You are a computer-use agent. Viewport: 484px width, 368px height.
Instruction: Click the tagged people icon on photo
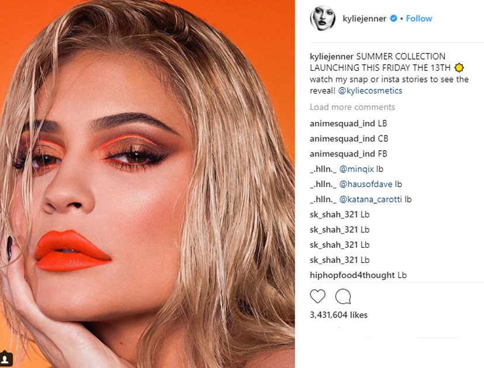tap(6, 359)
